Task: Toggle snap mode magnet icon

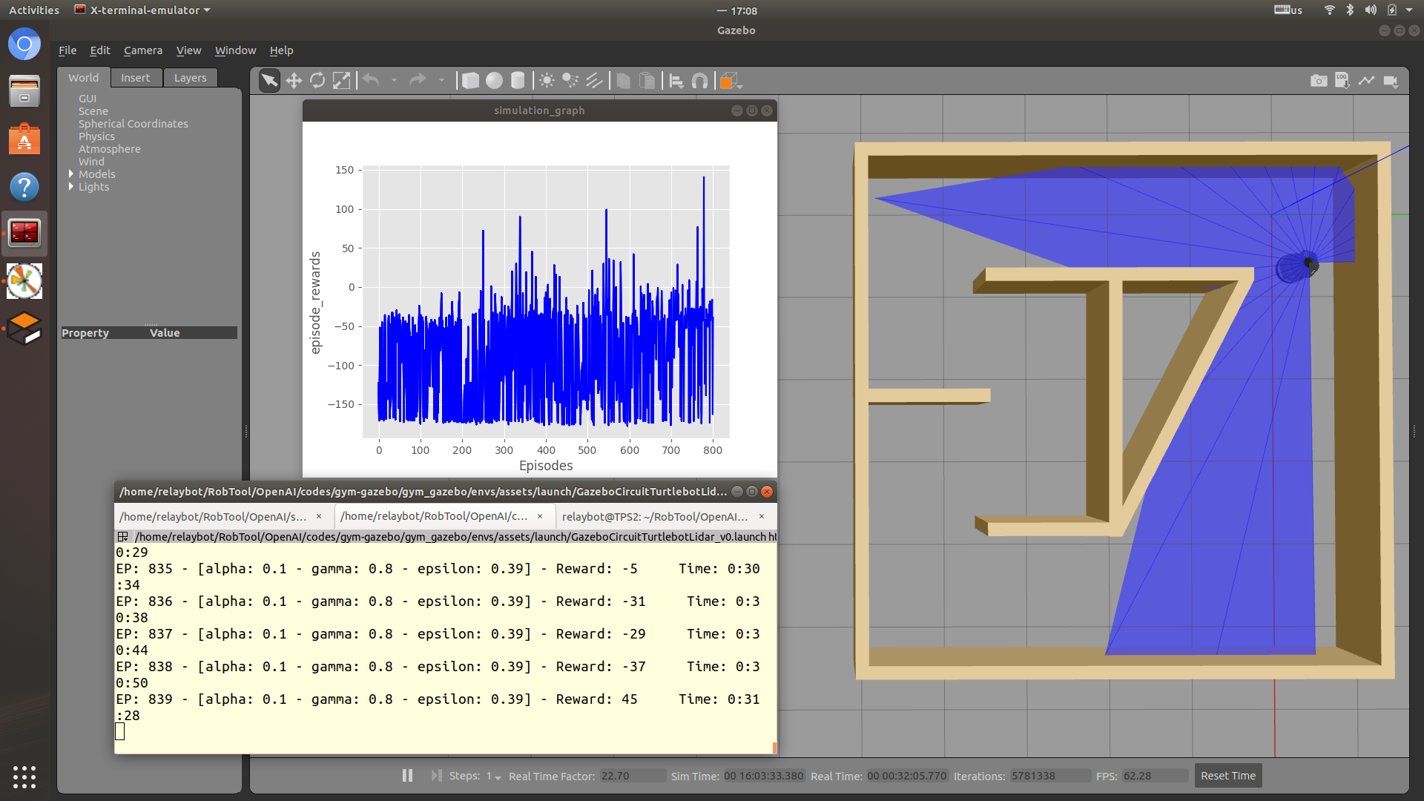Action: click(699, 81)
